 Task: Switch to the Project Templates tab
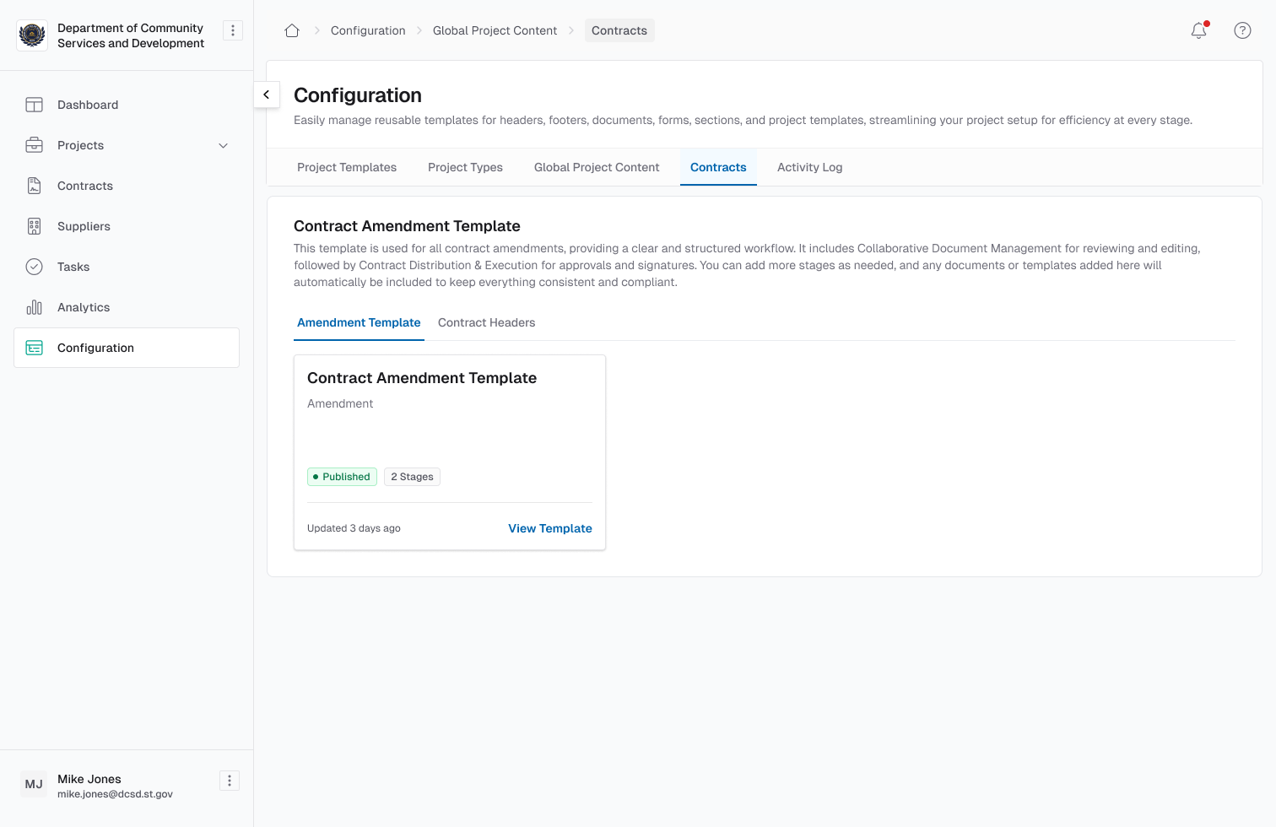(347, 167)
